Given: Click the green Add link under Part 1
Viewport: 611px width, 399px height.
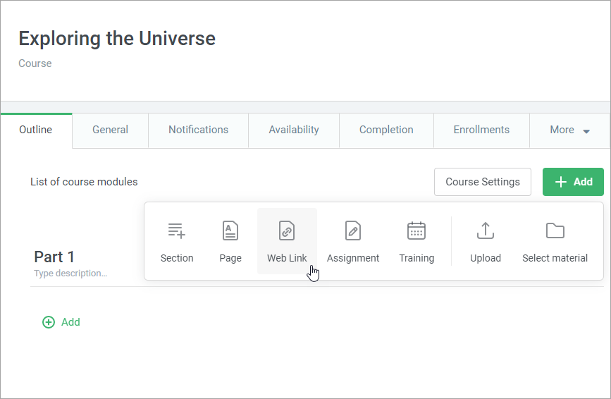Looking at the screenshot, I should pyautogui.click(x=70, y=322).
